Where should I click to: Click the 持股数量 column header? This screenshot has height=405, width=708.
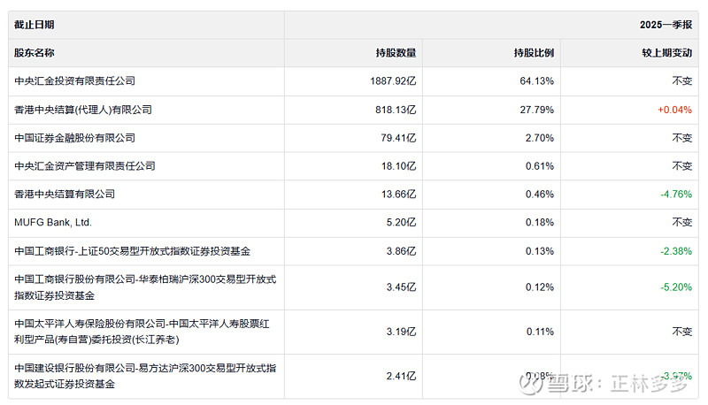[396, 53]
